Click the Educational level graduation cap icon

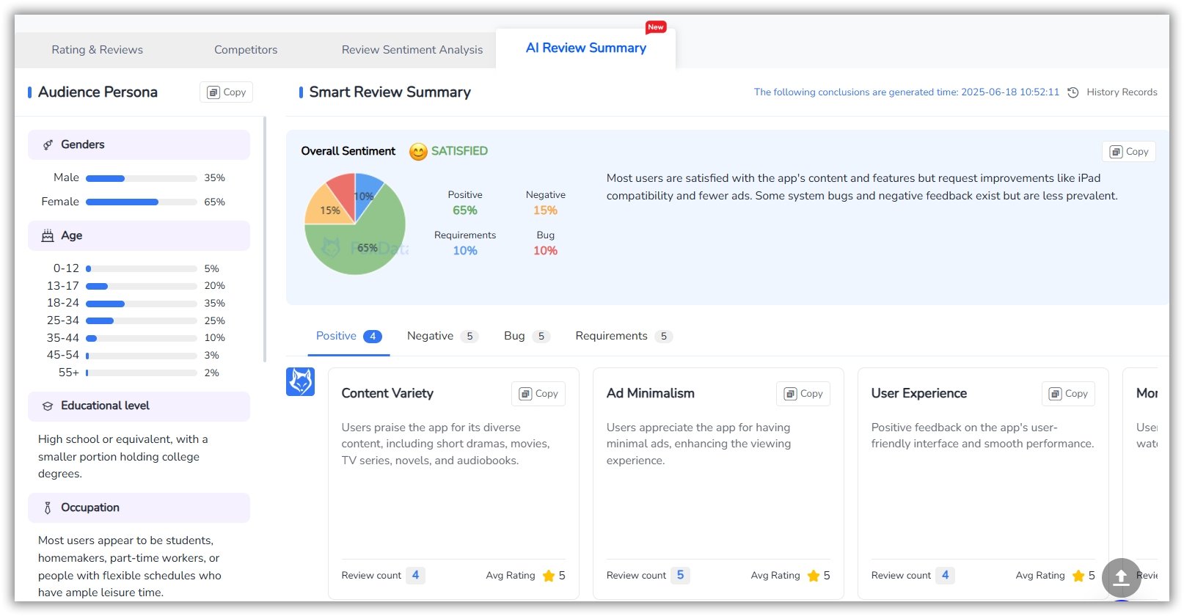tap(48, 406)
